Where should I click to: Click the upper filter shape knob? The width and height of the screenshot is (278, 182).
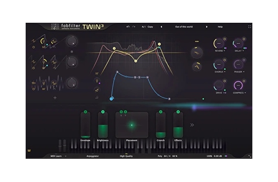point(197,53)
